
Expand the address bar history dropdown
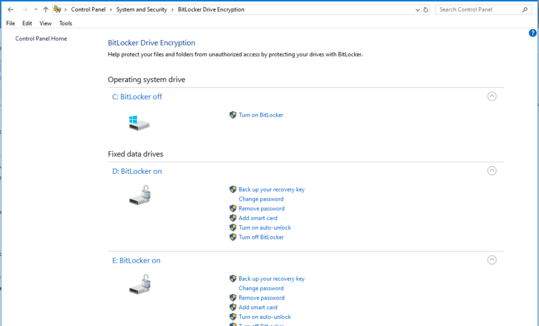coord(417,9)
